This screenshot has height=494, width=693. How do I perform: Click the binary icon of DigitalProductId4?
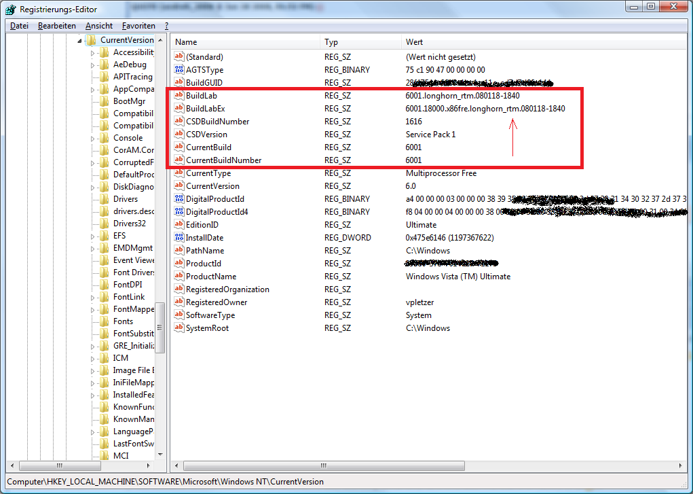point(179,211)
